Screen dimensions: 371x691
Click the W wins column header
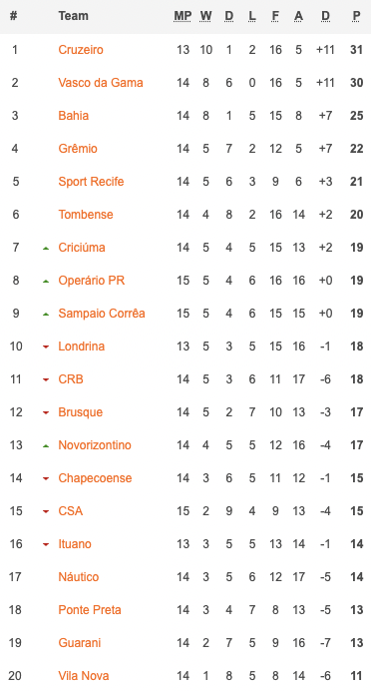[205, 16]
